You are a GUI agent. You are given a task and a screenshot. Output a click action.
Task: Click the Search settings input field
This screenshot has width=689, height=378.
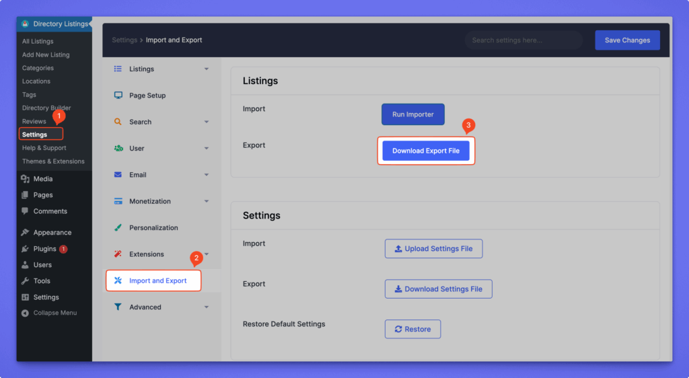pos(523,40)
